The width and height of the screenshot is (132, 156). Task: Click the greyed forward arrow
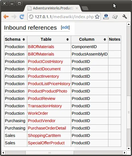tap(14, 17)
